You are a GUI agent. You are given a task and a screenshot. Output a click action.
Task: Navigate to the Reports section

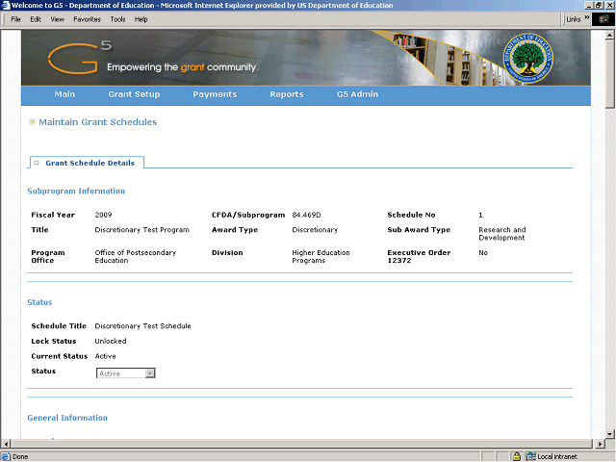point(286,94)
